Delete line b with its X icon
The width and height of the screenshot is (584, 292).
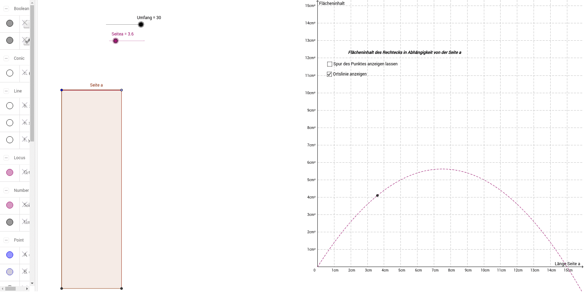25,105
